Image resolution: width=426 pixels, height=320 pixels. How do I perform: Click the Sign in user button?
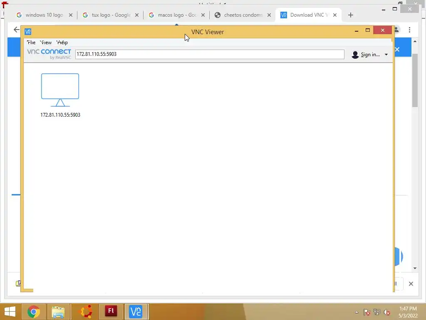[x=366, y=55]
